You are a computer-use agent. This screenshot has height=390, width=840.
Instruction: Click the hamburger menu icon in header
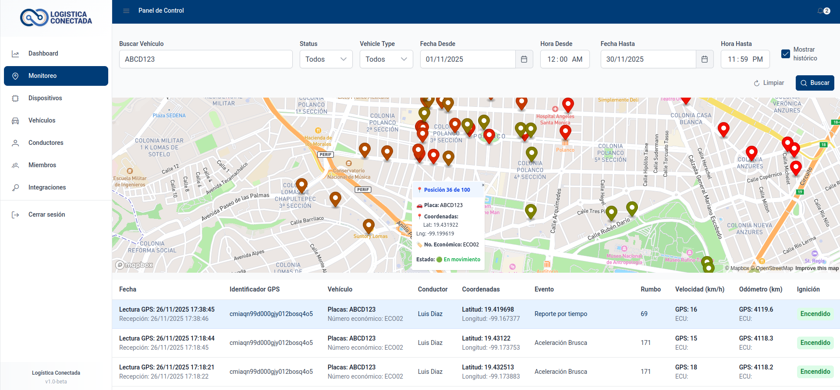pos(126,11)
